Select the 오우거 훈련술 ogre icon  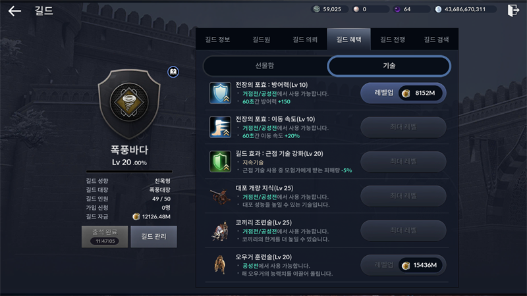point(220,265)
